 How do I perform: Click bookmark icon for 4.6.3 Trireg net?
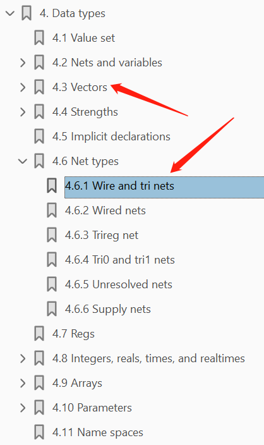coord(52,235)
